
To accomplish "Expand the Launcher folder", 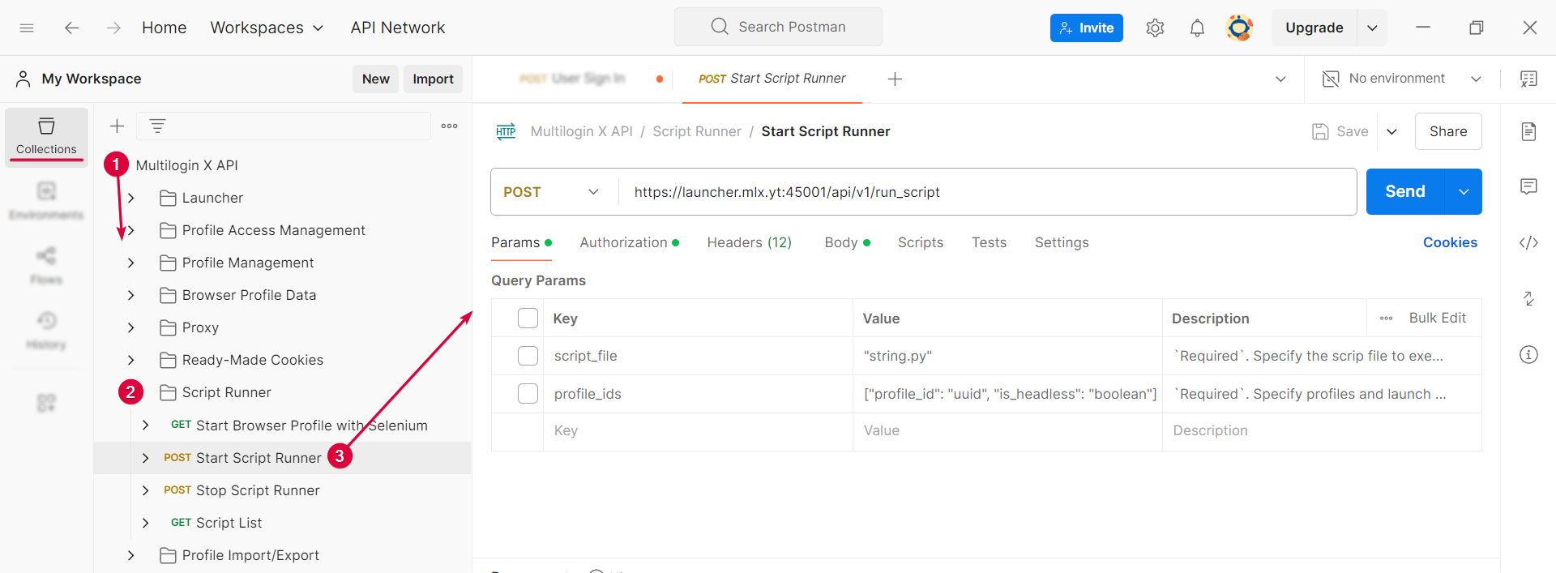I will tap(130, 198).
